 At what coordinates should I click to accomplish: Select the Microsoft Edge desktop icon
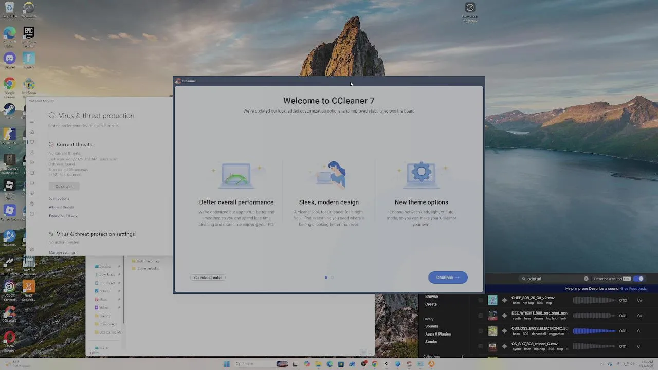[9, 36]
